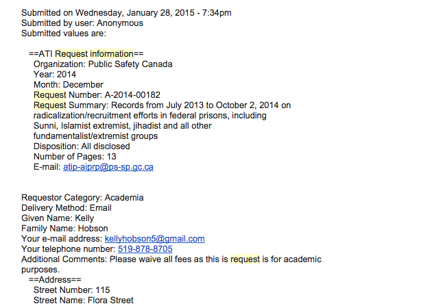Click Organization: Public Safety Canada text

103,64
